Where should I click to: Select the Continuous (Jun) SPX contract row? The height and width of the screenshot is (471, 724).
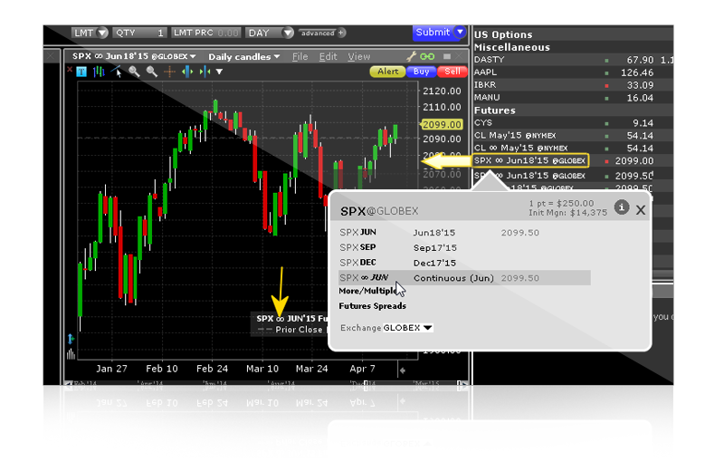464,278
